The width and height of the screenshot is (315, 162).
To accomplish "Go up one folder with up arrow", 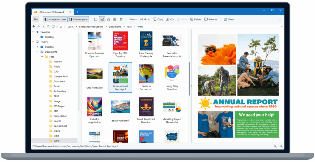I will (x=48, y=26).
